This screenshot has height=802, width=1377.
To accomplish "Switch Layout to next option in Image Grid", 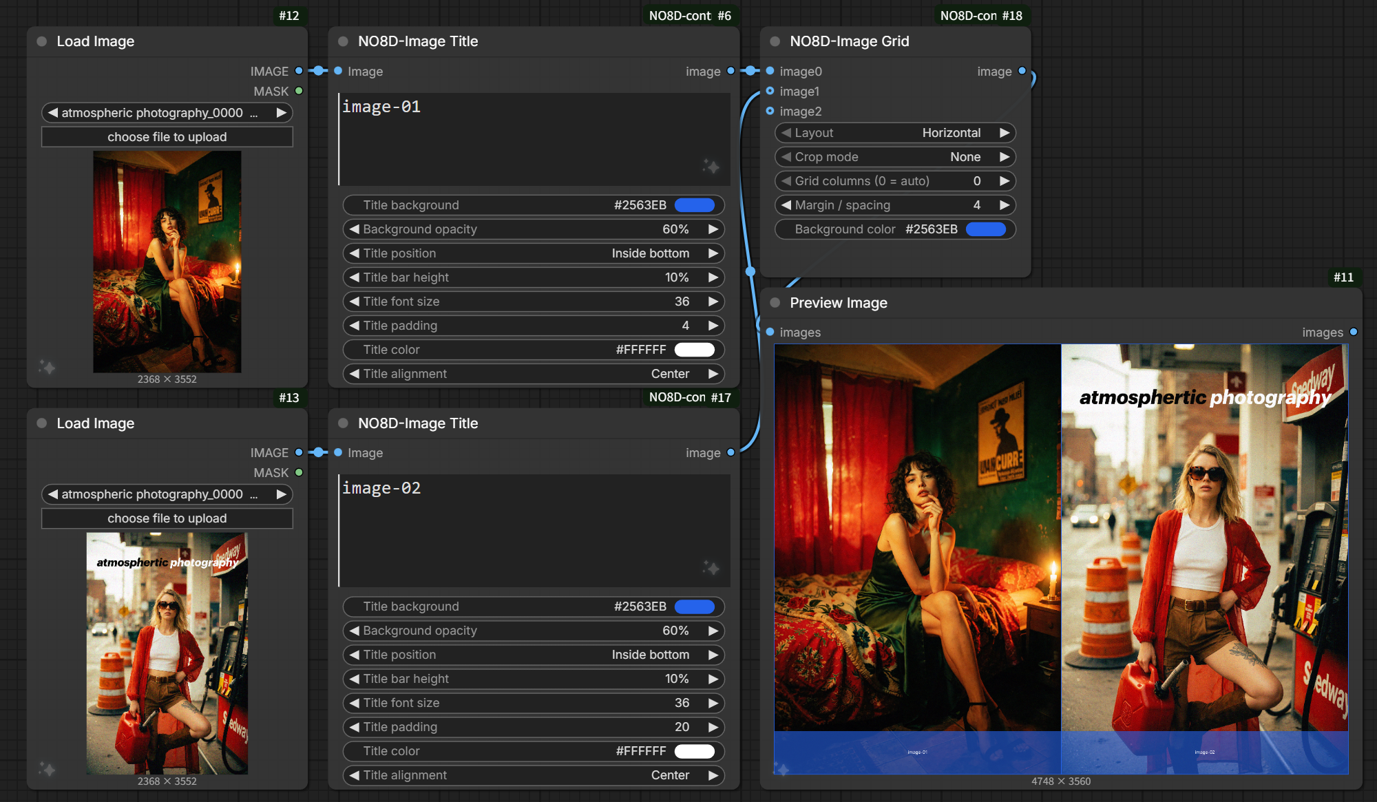I will click(1005, 133).
